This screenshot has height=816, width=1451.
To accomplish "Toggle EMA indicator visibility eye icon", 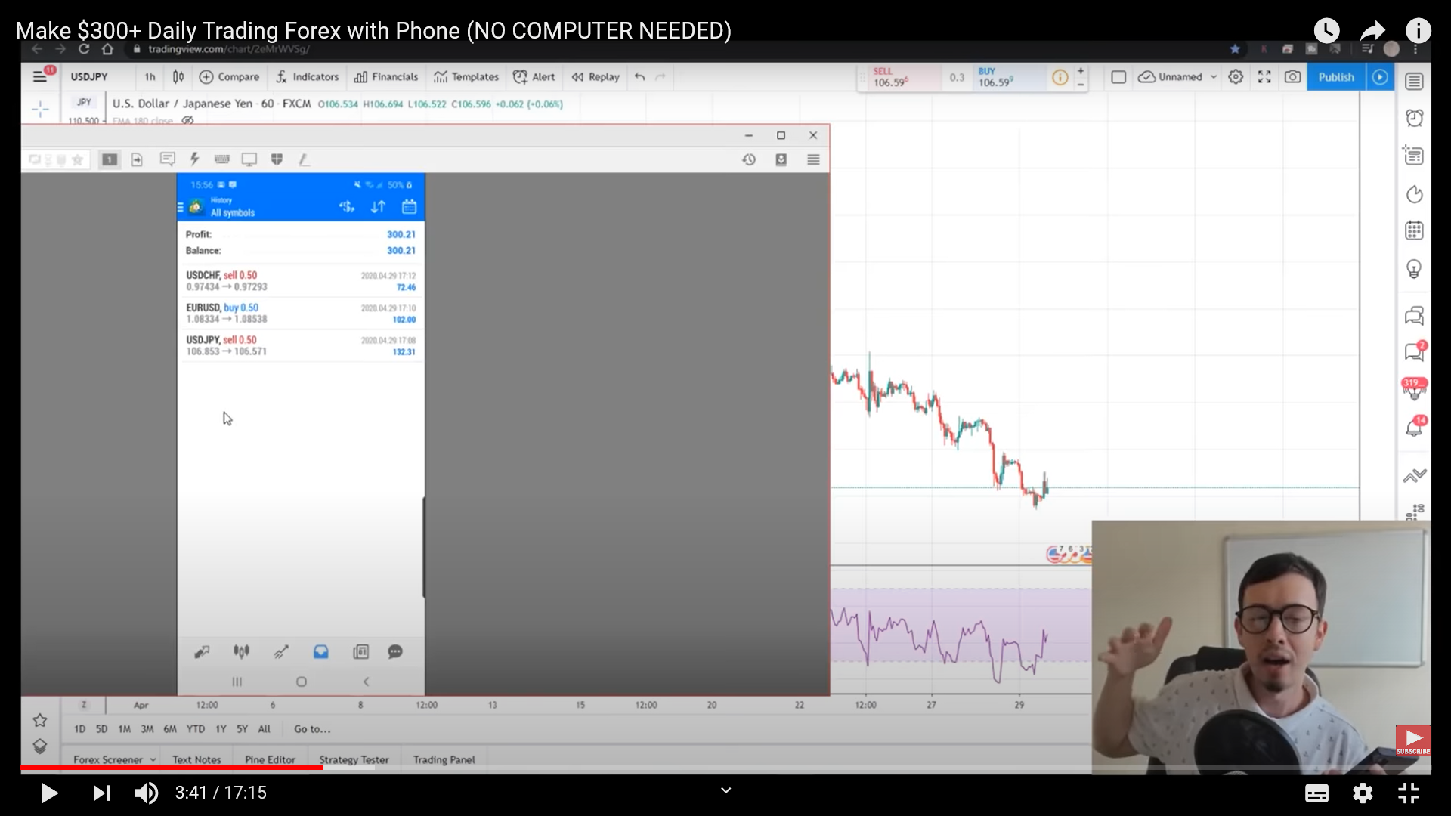I will pos(187,120).
